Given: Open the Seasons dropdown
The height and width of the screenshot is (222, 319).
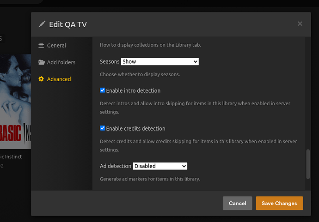Looking at the screenshot, I should tap(159, 61).
